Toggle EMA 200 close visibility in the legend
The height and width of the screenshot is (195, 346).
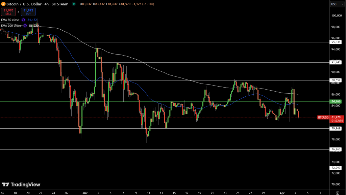pos(10,25)
